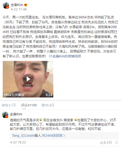Screen dimensions: 121x147
Task: Click the chevron arrow after 共2444条回复
Action: tap(64, 136)
